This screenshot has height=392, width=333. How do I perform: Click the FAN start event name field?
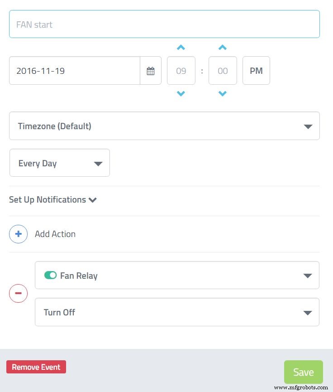(164, 24)
